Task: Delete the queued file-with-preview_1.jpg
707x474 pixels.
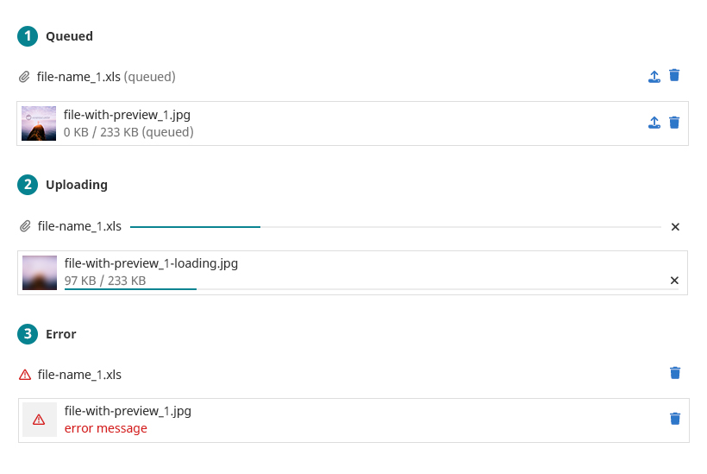Action: point(674,123)
